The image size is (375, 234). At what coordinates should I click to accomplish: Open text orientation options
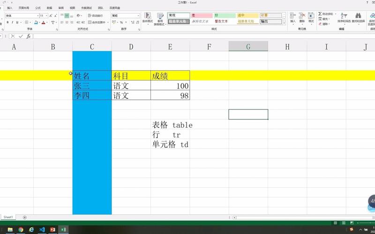pyautogui.click(x=79, y=15)
